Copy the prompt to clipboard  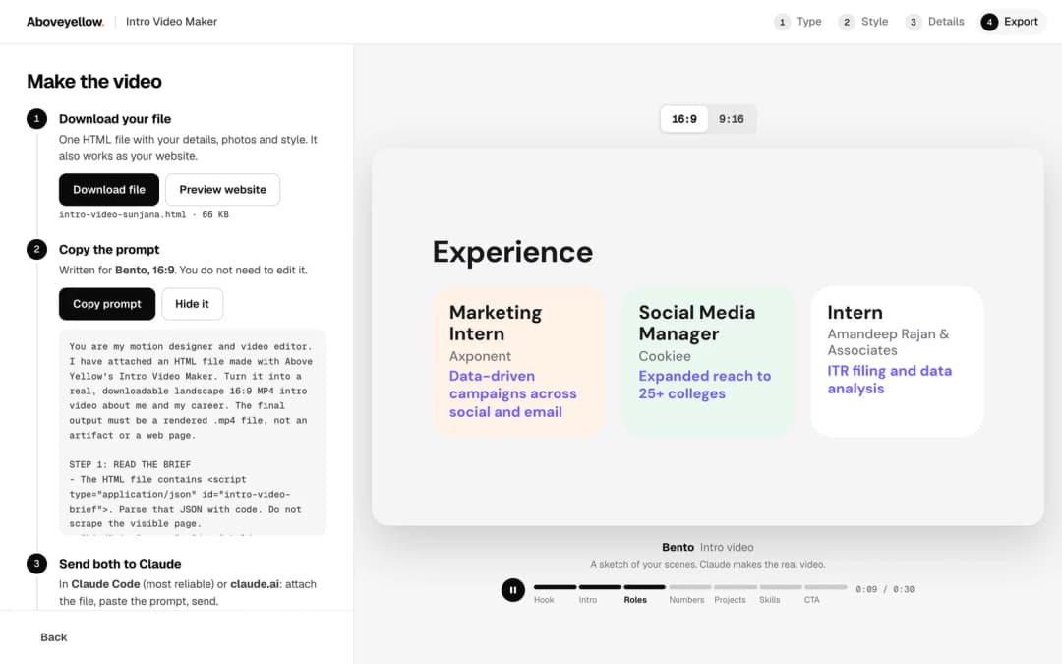[107, 304]
